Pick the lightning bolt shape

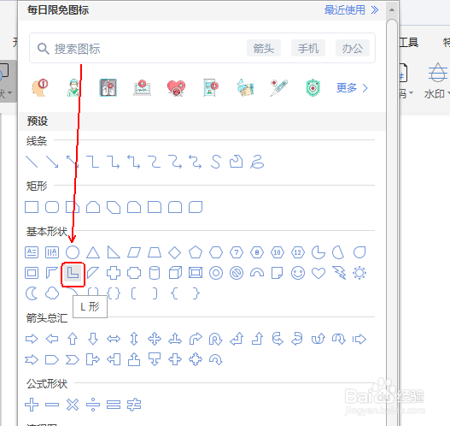(339, 273)
